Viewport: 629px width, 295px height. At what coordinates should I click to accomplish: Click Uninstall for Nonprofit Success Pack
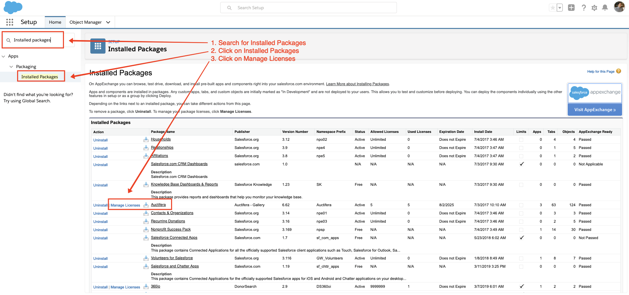point(101,230)
